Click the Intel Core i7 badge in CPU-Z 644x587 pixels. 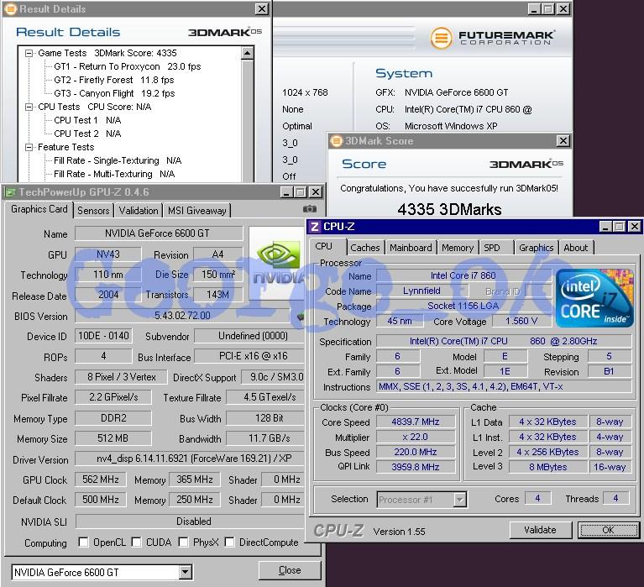pos(594,298)
